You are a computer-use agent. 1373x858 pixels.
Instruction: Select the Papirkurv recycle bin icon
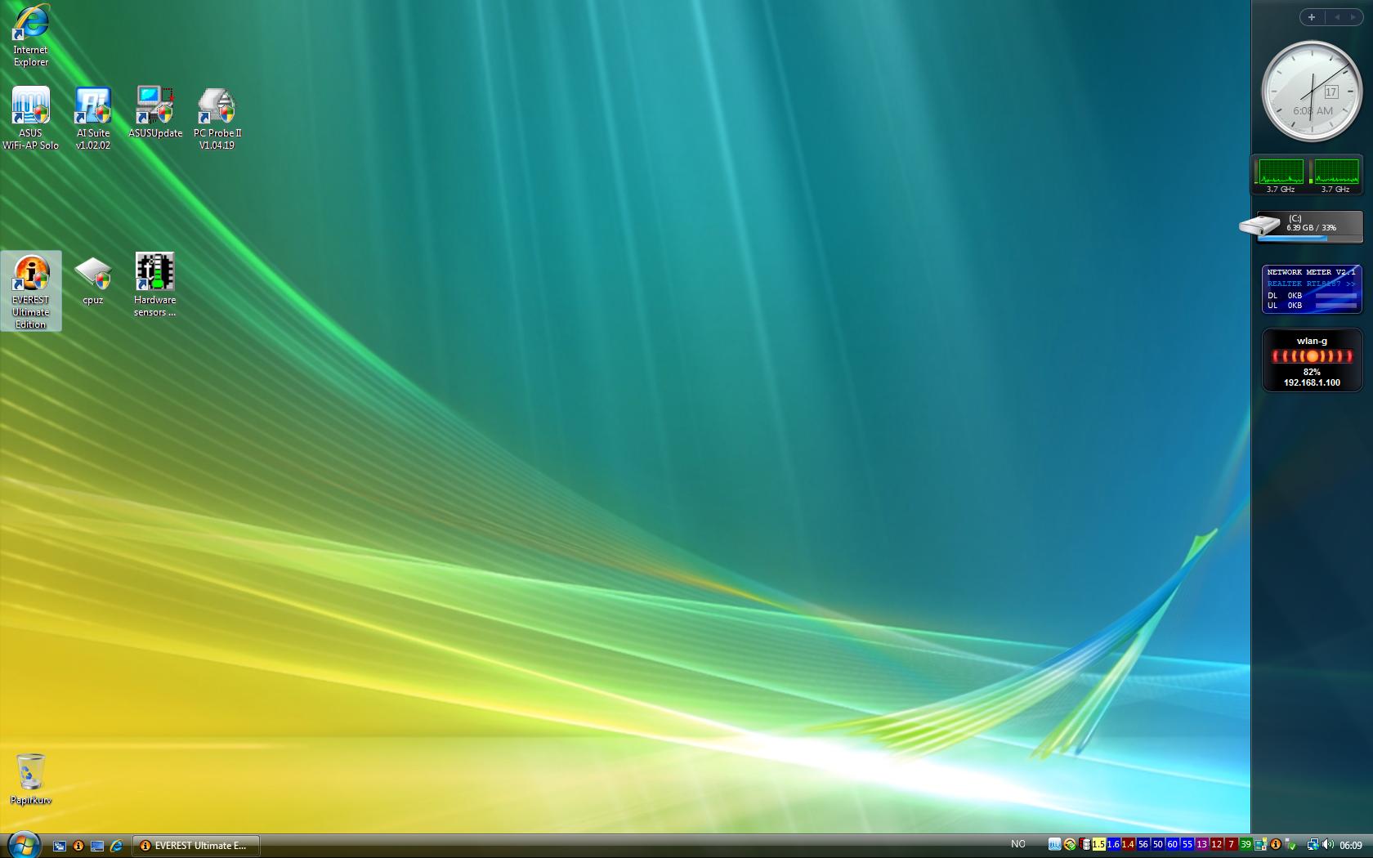(x=30, y=780)
